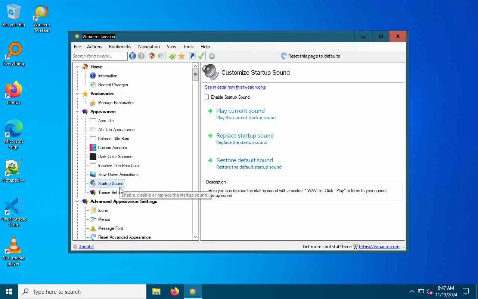Click Play current sound link
Viewport: 478px width, 299px height.
click(240, 111)
